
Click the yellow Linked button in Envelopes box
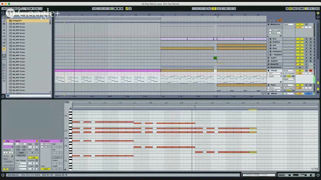point(46,169)
